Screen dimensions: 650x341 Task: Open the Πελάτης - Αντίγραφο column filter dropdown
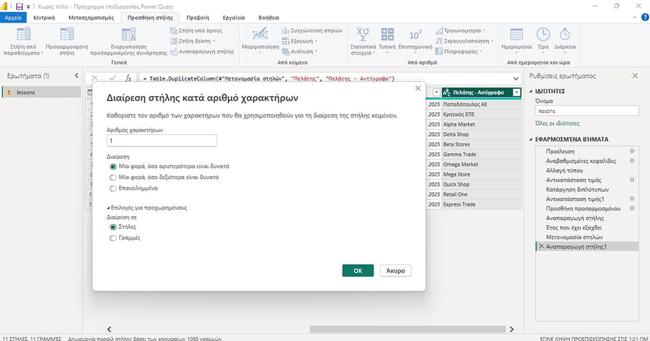click(x=517, y=92)
